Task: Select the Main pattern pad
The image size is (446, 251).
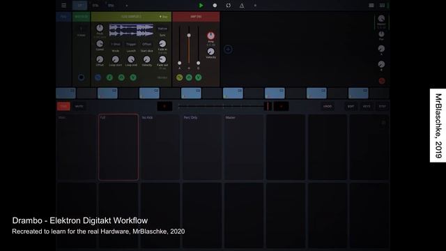Action: pyautogui.click(x=77, y=147)
